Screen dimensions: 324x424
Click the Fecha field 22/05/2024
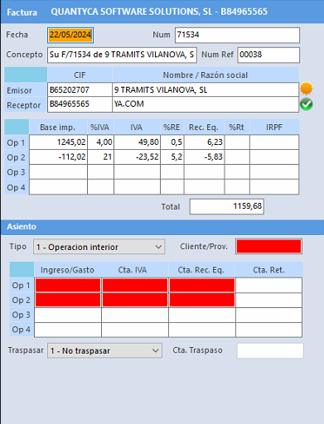[70, 35]
